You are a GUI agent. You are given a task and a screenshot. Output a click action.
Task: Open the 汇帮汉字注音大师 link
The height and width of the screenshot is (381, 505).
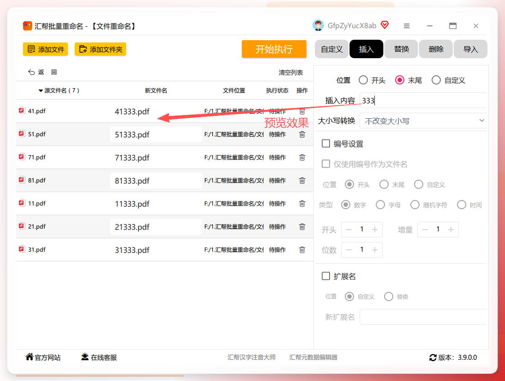pyautogui.click(x=252, y=357)
